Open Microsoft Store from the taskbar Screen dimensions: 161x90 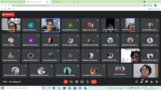click(64, 88)
